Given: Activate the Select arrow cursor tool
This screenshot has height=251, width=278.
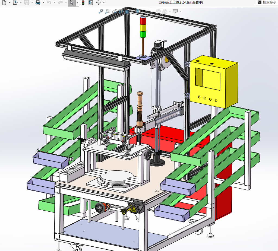Looking at the screenshot, I should pyautogui.click(x=72, y=2).
